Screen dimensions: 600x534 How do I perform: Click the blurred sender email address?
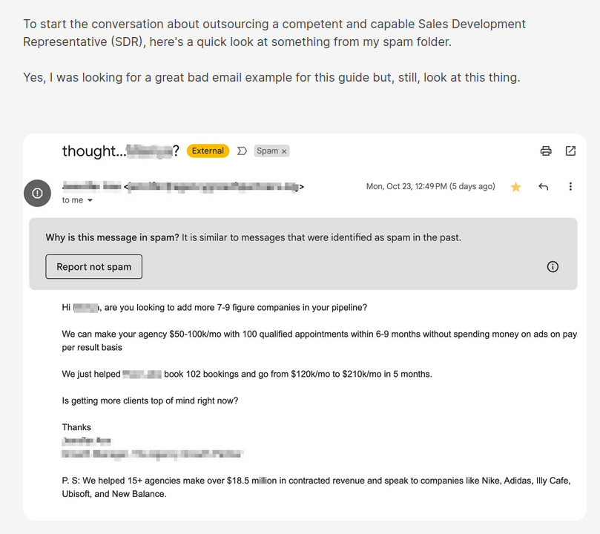tap(214, 187)
